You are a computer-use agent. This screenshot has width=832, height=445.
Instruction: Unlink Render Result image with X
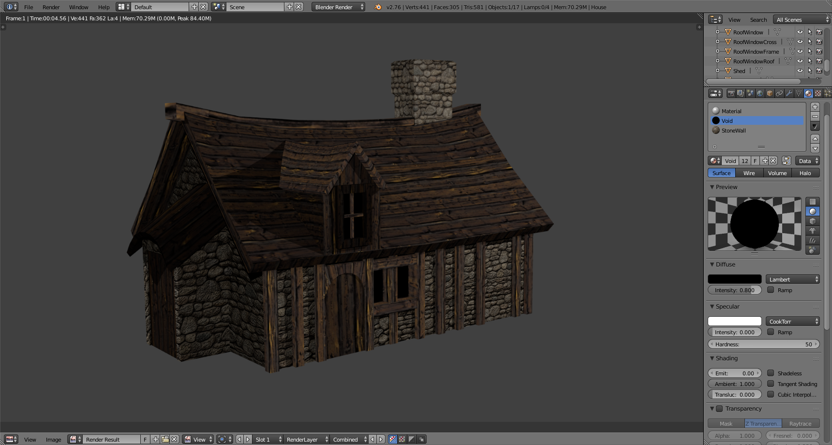click(174, 439)
